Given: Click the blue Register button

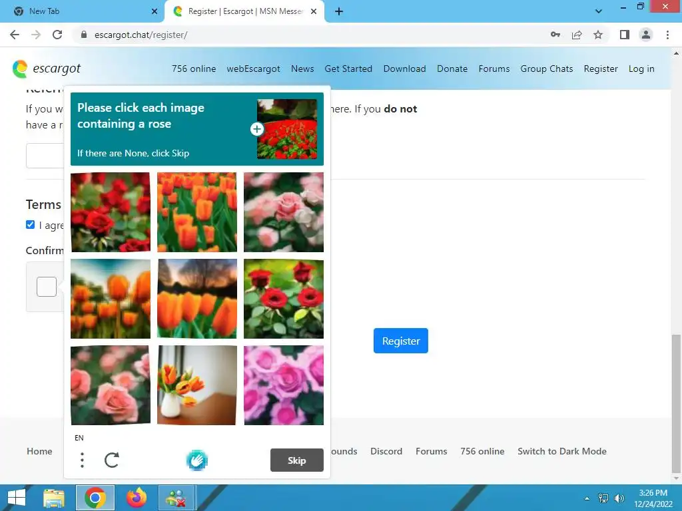Looking at the screenshot, I should pos(400,341).
